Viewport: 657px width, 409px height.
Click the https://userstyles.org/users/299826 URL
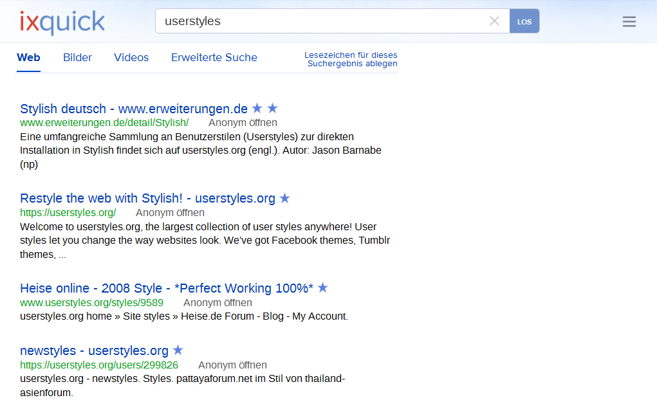99,365
